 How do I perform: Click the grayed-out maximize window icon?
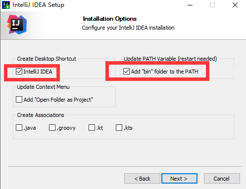tap(212, 5)
